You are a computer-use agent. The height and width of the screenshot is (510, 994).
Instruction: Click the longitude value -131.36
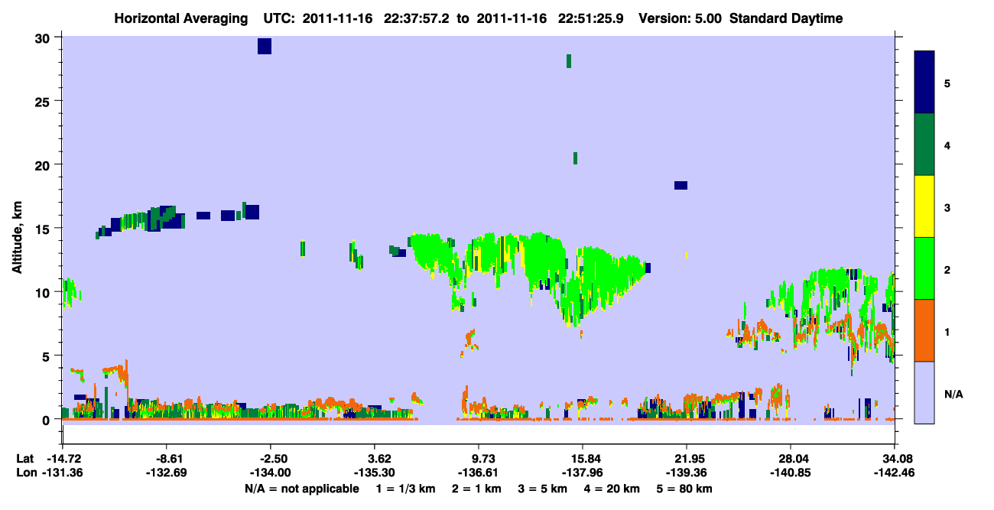point(62,473)
